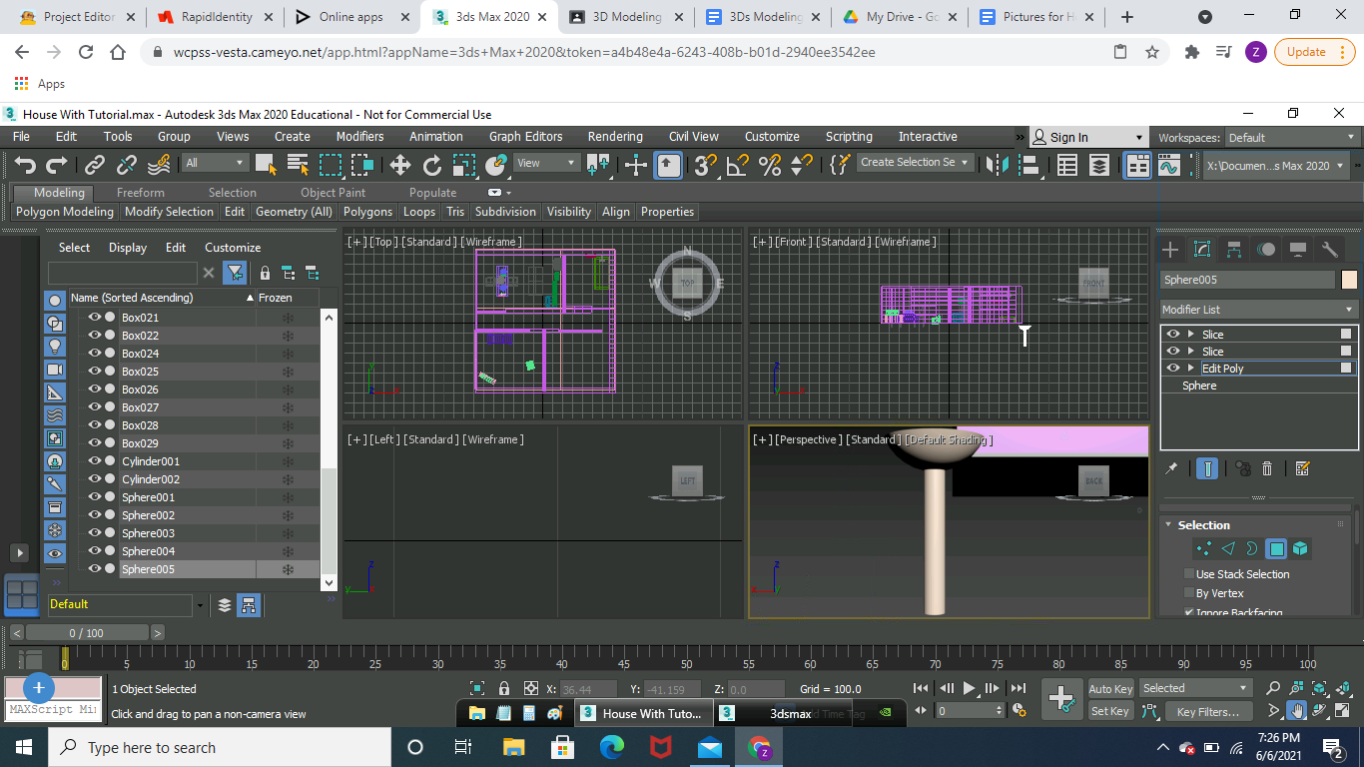Toggle the Auto Key button

pyautogui.click(x=1110, y=689)
